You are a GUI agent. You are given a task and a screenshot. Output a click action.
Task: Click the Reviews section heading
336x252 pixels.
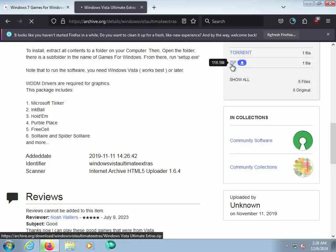click(x=44, y=197)
